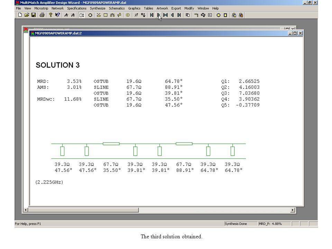Maximize the MGF0909APOWERAMP.dat:2 child window

pos(295,33)
